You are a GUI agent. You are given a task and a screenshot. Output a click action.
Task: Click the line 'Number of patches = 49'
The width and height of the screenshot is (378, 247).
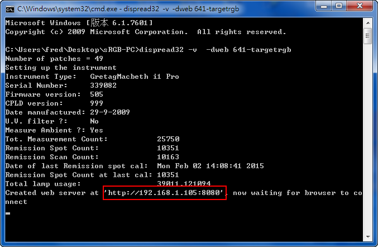point(54,59)
